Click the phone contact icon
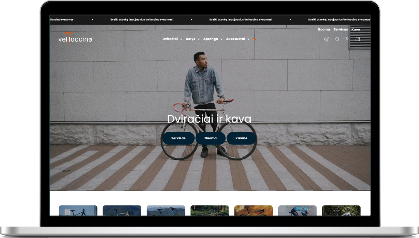The width and height of the screenshot is (419, 238). (326, 39)
